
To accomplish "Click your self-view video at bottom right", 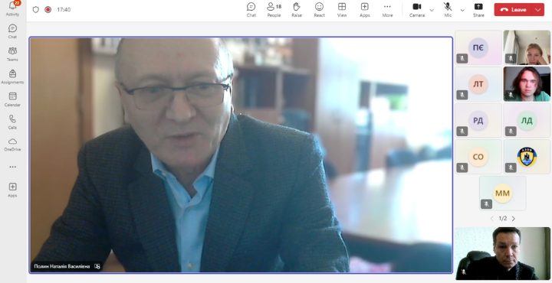I will click(x=502, y=253).
